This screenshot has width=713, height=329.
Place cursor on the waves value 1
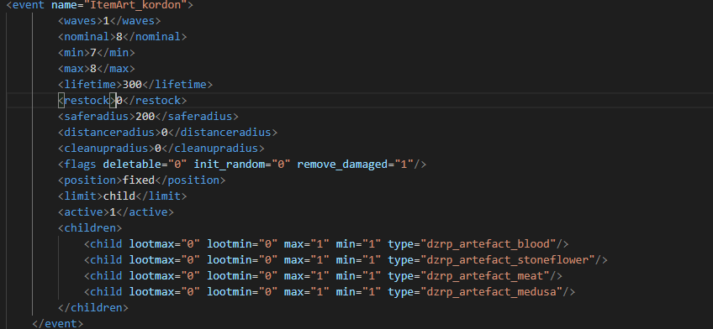tap(107, 21)
